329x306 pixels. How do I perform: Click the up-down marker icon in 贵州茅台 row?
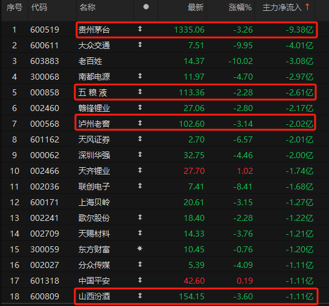[x=140, y=29]
